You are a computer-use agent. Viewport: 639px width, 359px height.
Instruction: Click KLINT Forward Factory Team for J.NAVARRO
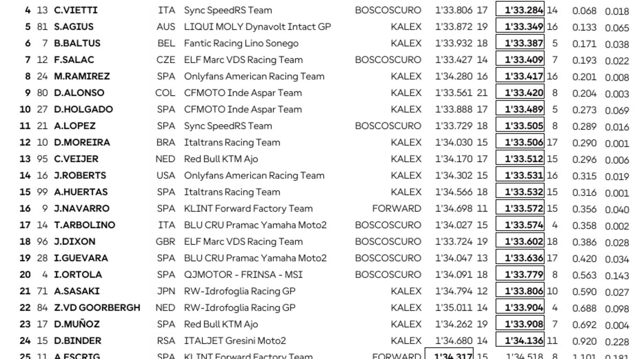click(x=248, y=209)
